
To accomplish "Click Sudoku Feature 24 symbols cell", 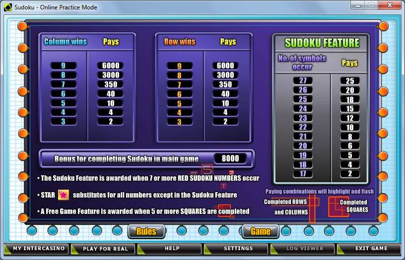I will [x=303, y=109].
